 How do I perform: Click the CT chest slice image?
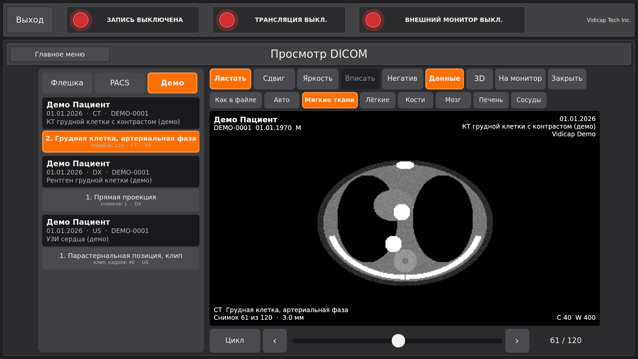tap(405, 218)
